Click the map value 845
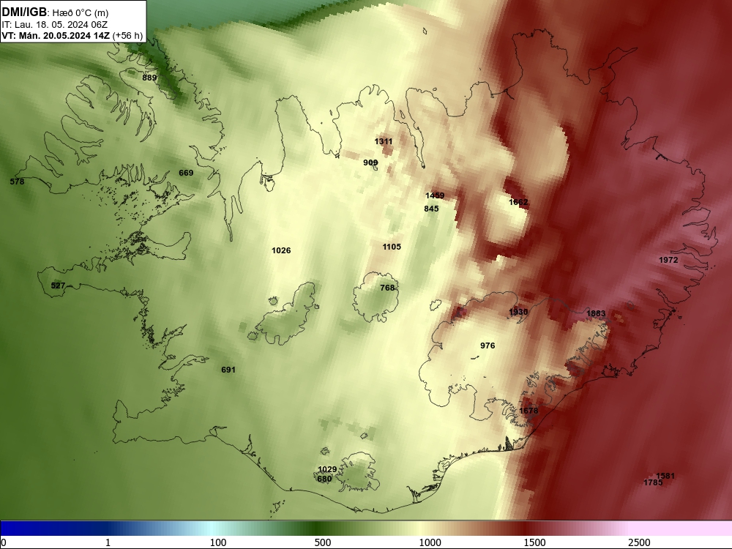The height and width of the screenshot is (549, 732). pyautogui.click(x=431, y=208)
